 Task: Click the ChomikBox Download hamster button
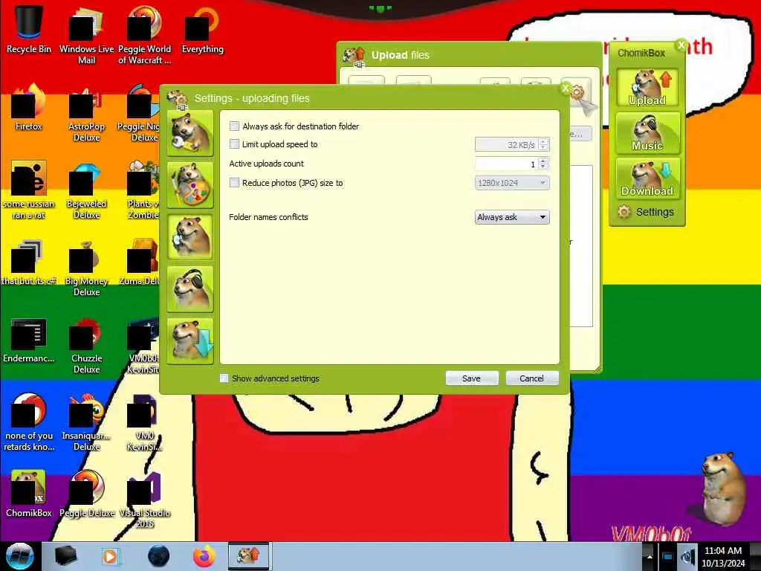[647, 178]
